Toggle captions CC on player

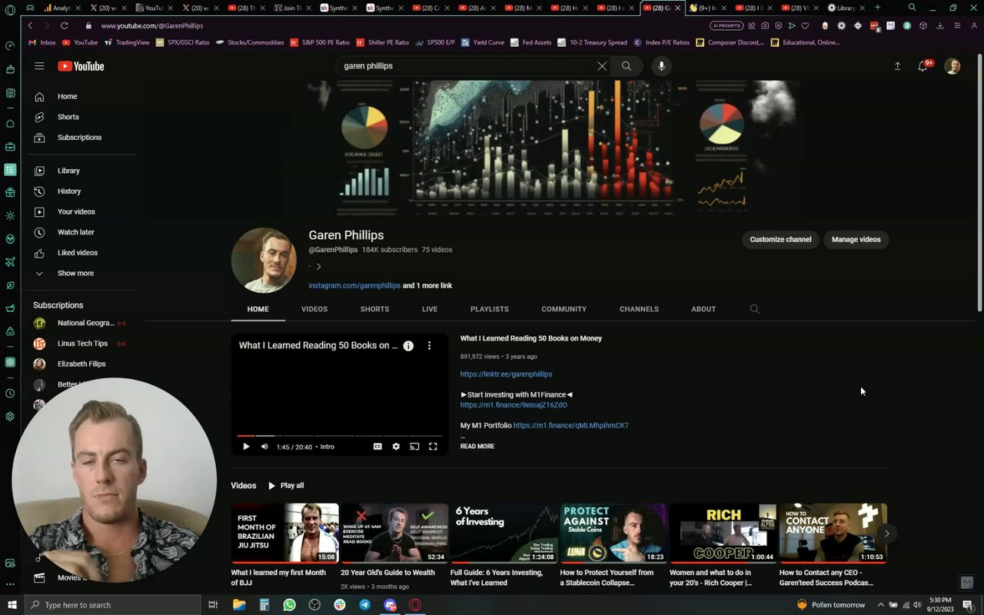pyautogui.click(x=377, y=447)
